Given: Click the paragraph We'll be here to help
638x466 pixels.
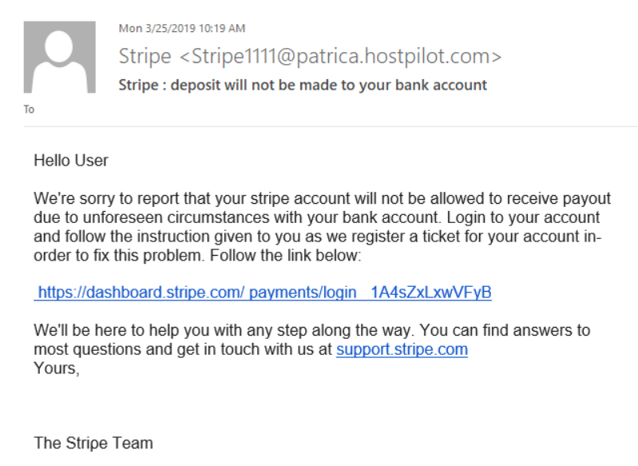Looking at the screenshot, I should [311, 340].
